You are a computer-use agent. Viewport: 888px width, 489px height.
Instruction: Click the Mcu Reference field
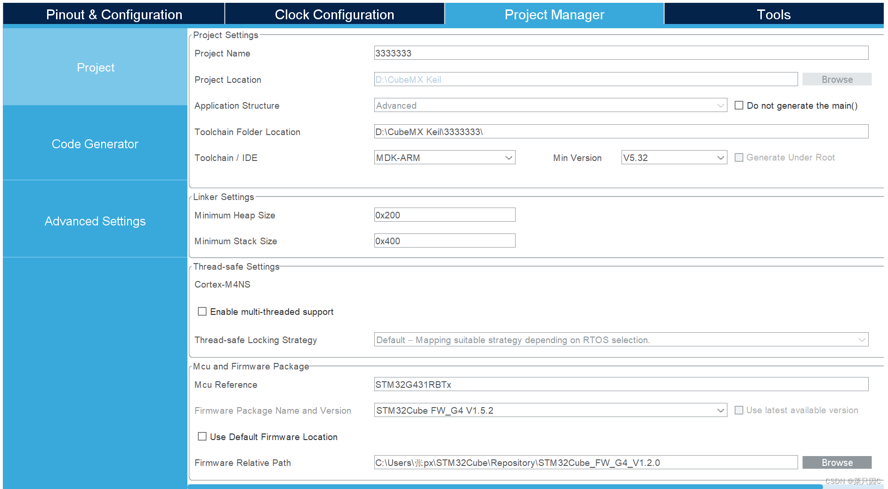point(621,384)
